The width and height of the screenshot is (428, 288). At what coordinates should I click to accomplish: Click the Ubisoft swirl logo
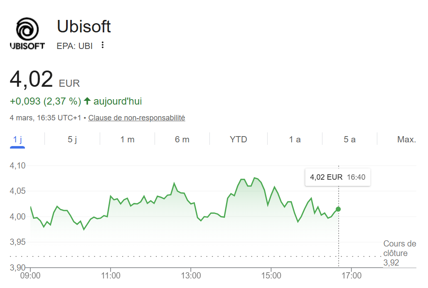pos(27,30)
